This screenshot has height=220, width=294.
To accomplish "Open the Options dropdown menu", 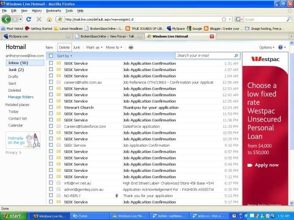I will click(x=266, y=47).
